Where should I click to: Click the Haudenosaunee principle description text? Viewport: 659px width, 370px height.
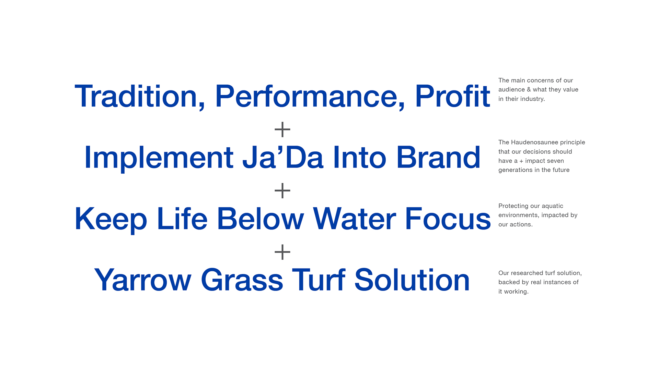tap(542, 156)
